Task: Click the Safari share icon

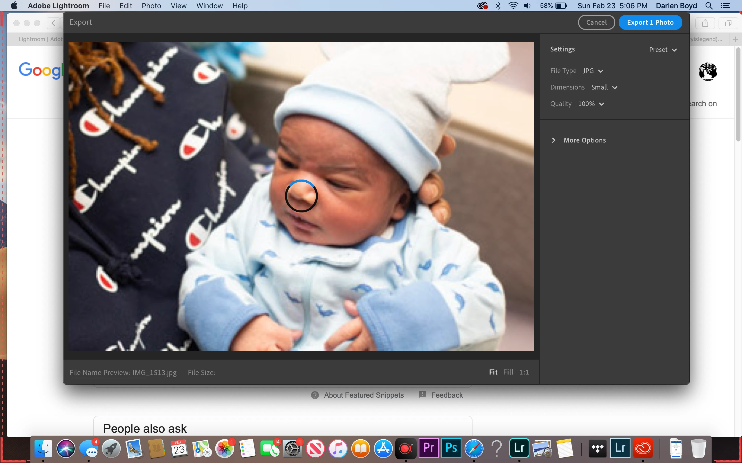Action: coord(705,23)
